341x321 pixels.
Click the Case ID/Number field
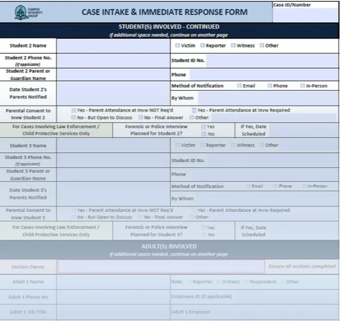click(x=305, y=15)
